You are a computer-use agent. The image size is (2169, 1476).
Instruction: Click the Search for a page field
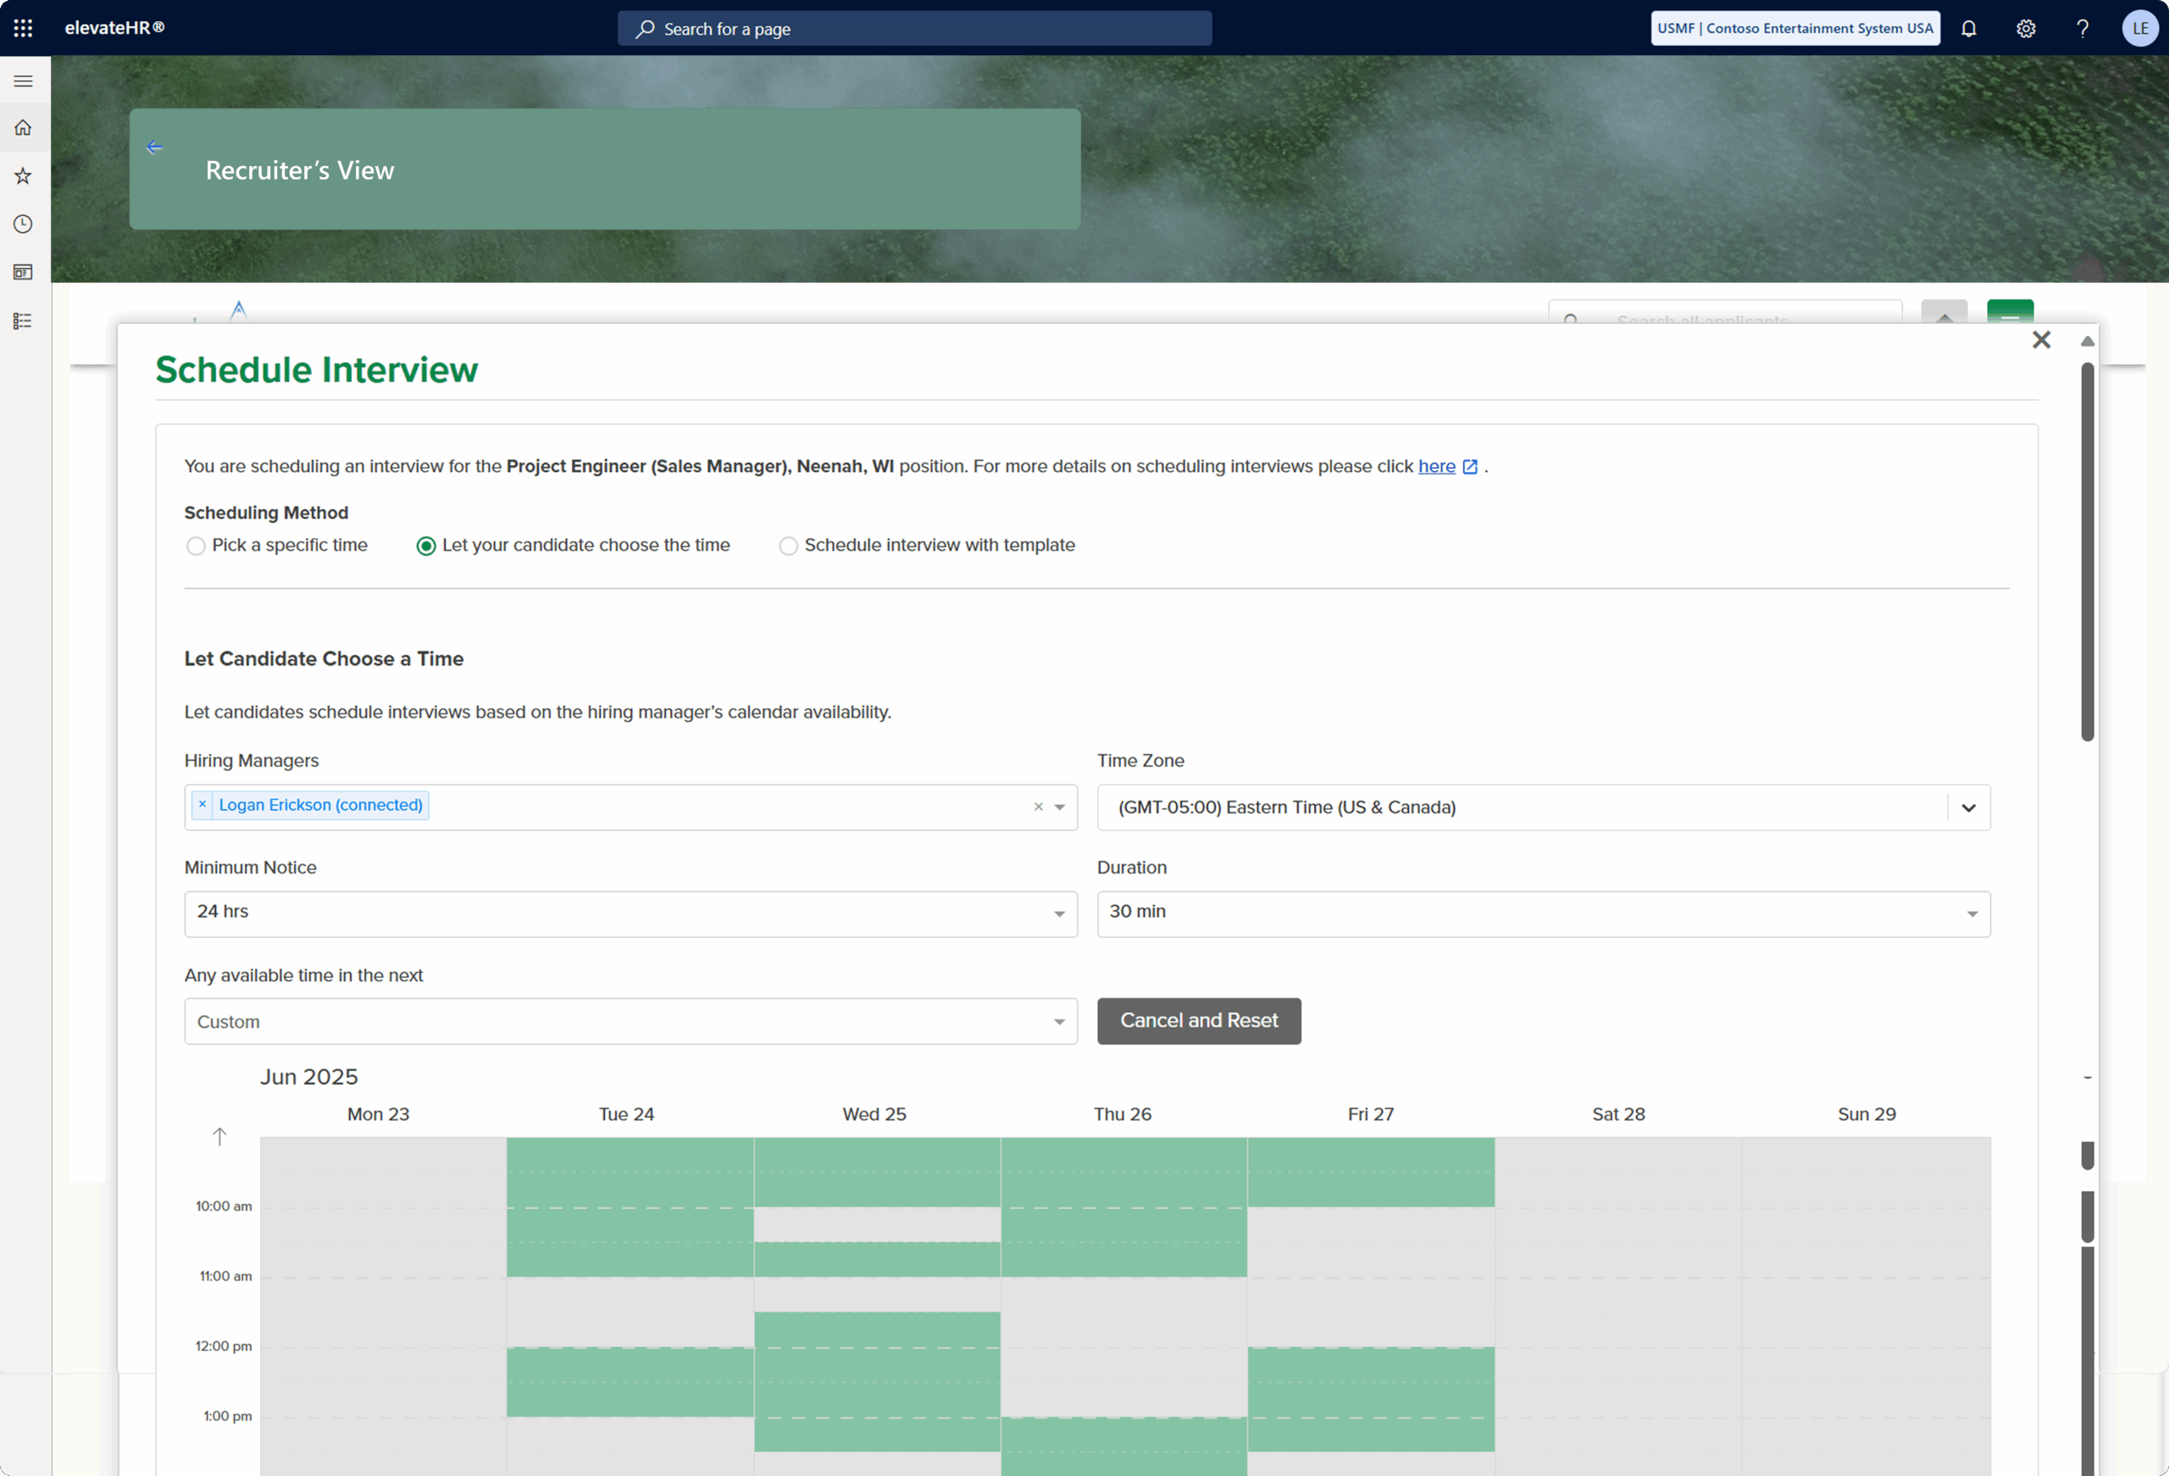pyautogui.click(x=915, y=29)
